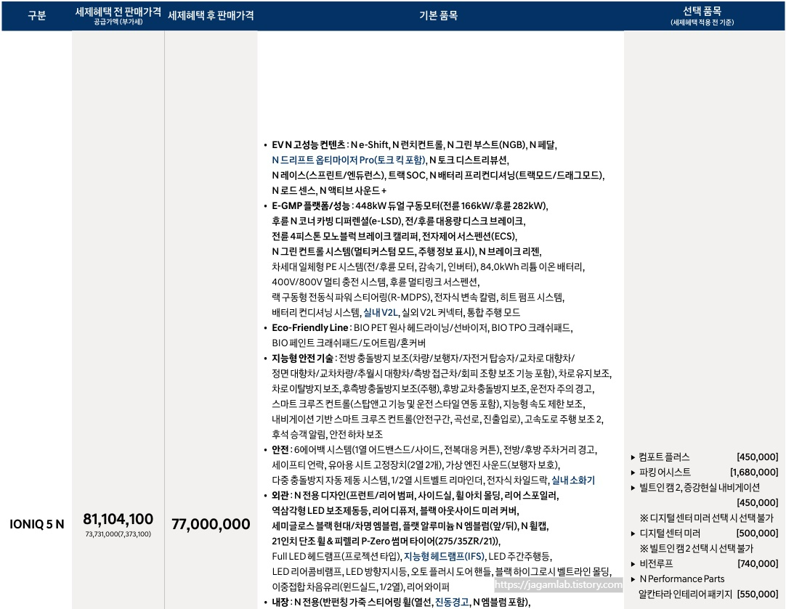Click the '파킹 어시스트' option

pos(665,472)
